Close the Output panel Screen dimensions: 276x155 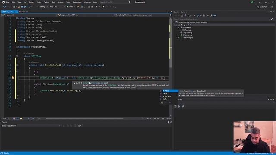tap(171, 122)
